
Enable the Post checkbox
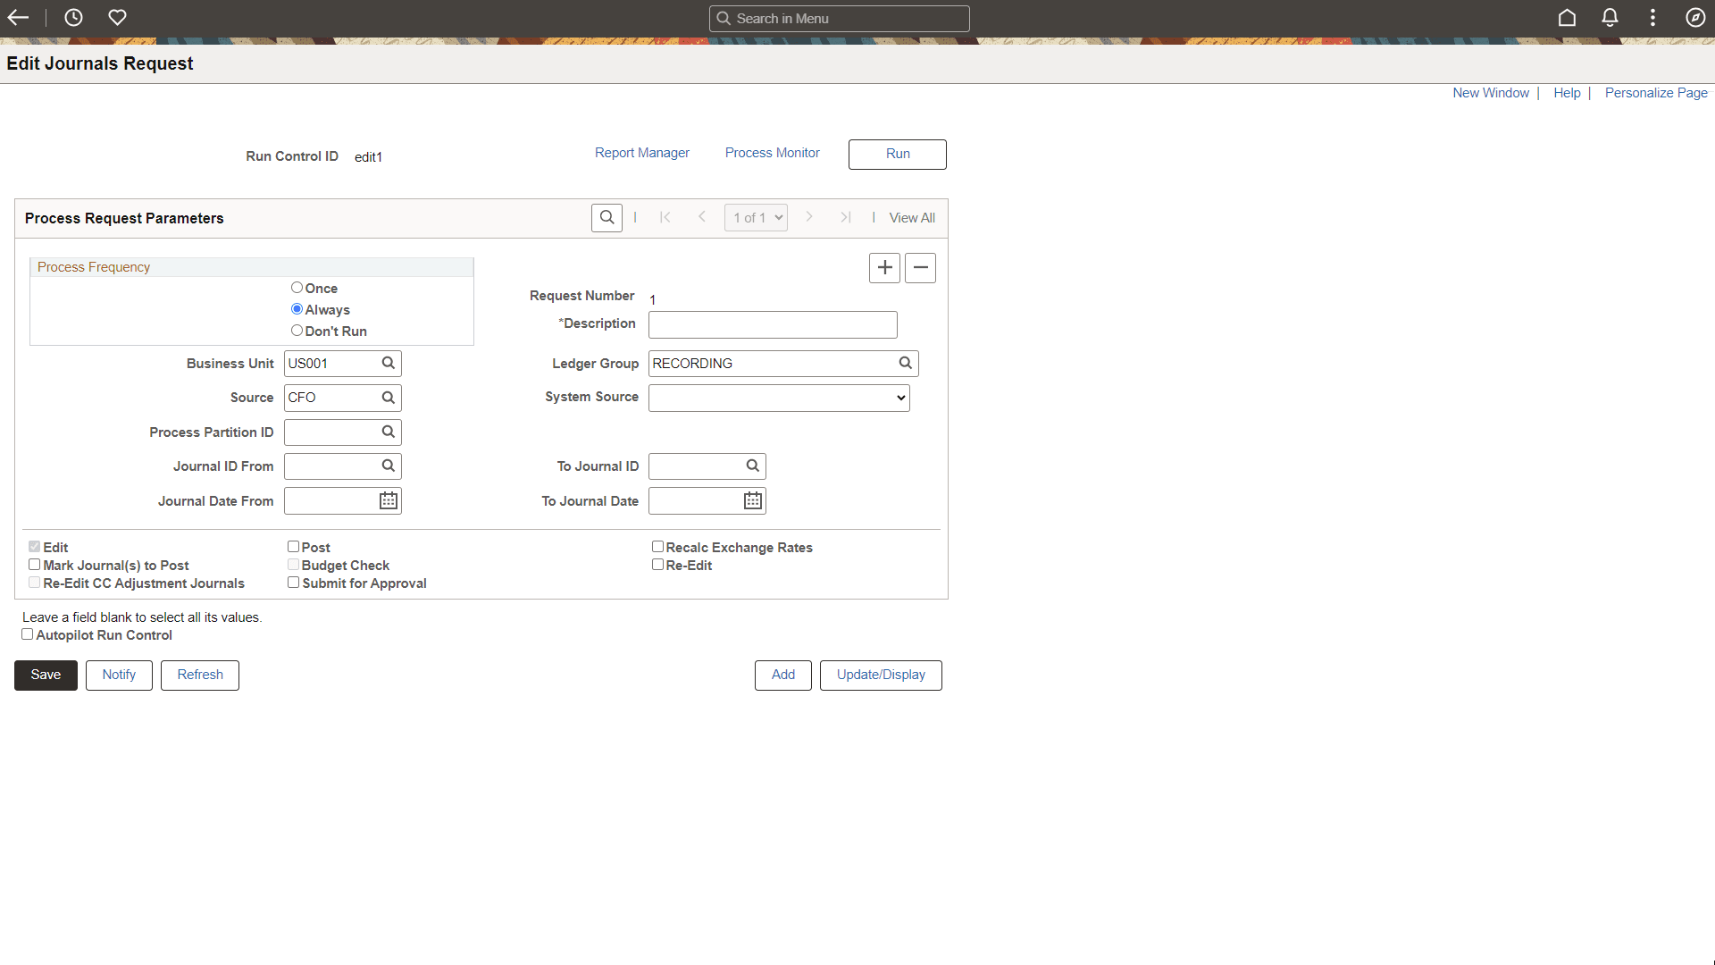coord(293,547)
